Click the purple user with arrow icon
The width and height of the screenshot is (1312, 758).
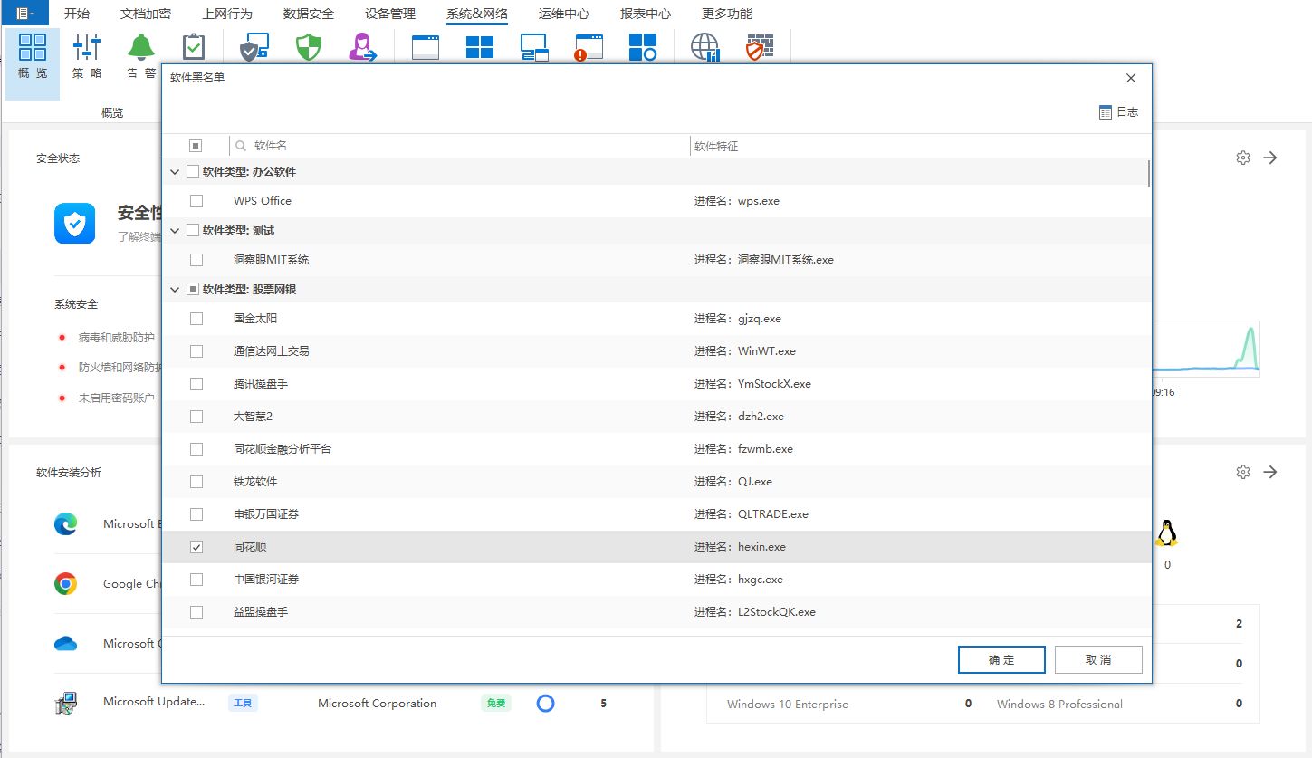(x=362, y=47)
